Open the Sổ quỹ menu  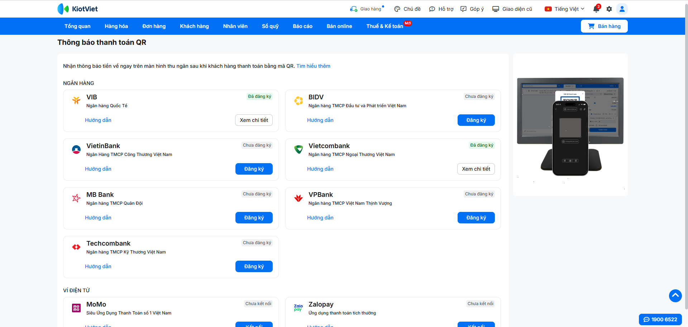270,26
